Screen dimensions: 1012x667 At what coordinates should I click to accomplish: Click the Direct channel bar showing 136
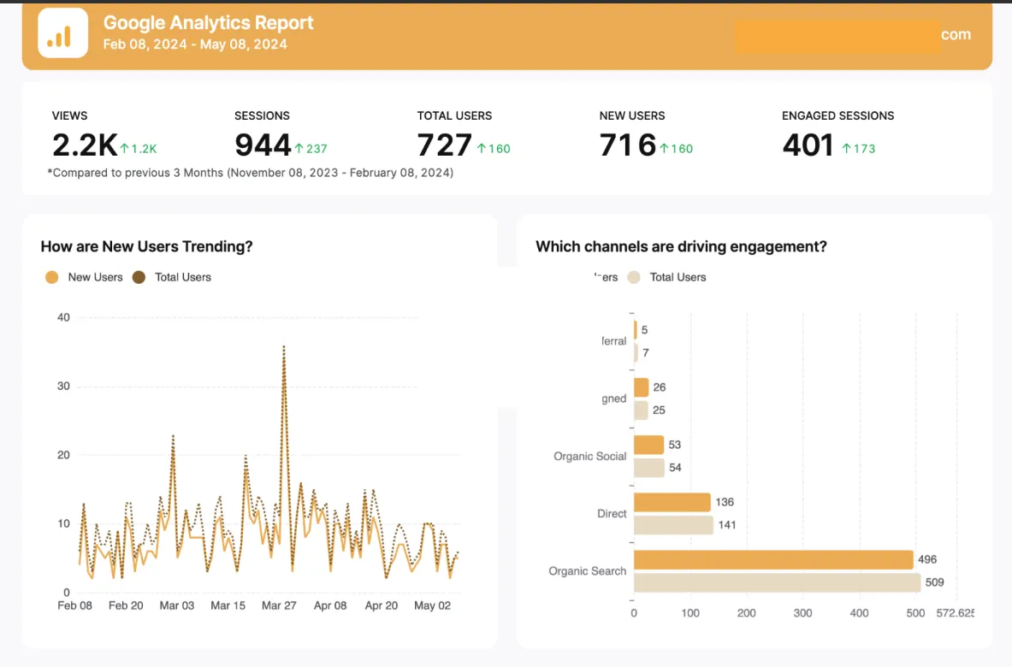[x=672, y=502]
